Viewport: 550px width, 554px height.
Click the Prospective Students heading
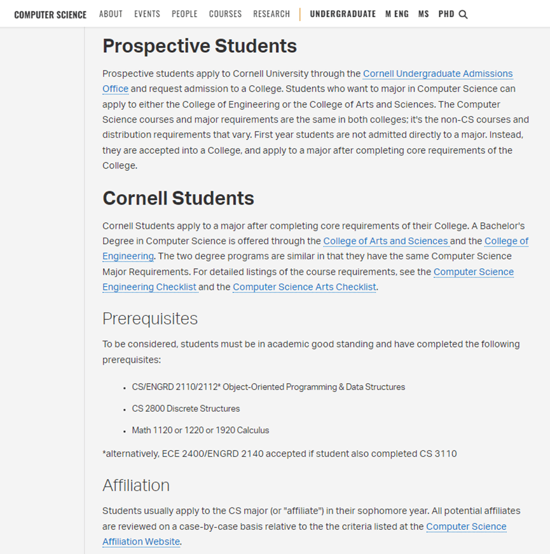200,46
